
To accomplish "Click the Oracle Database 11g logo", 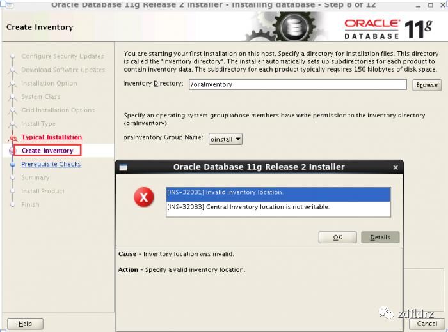I will 388,29.
